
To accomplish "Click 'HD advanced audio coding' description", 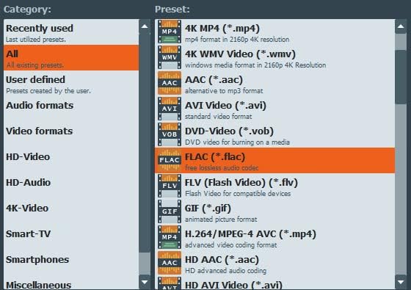I will click(226, 271).
